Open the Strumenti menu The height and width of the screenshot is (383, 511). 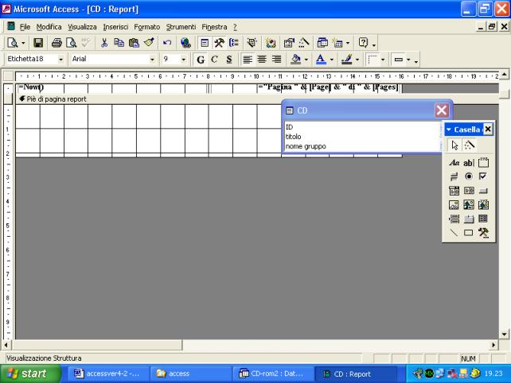(x=181, y=26)
